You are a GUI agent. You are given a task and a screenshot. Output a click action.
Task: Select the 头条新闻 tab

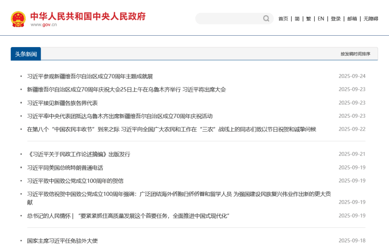(x=26, y=54)
